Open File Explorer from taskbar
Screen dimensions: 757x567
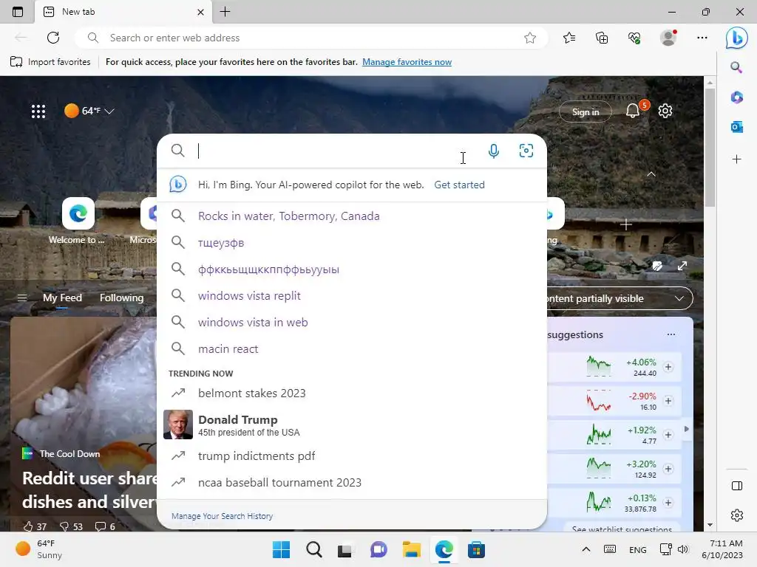(411, 549)
